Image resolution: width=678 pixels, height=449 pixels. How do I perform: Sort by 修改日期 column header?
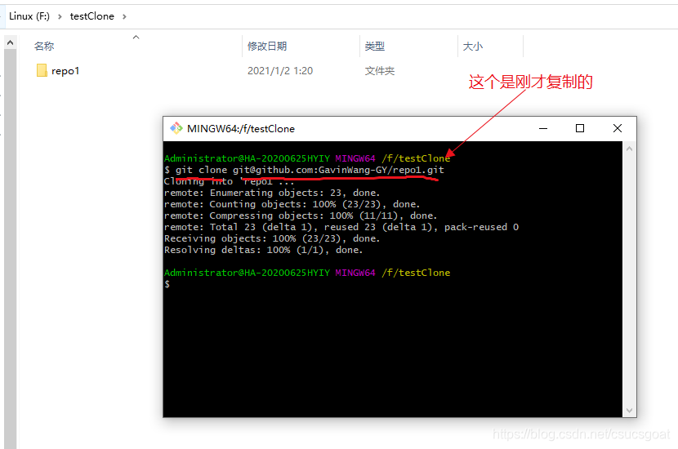click(267, 47)
